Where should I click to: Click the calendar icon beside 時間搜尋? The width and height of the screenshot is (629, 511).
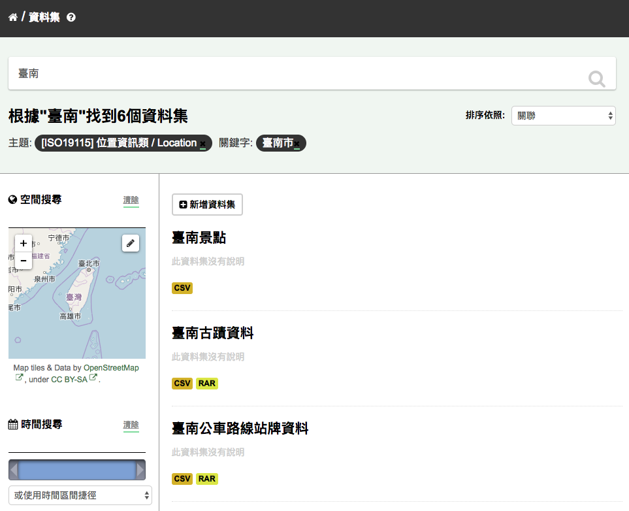point(13,424)
